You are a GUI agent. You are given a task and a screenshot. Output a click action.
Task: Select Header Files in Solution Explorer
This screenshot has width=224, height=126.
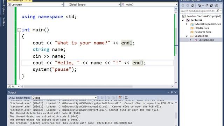(x=202, y=28)
